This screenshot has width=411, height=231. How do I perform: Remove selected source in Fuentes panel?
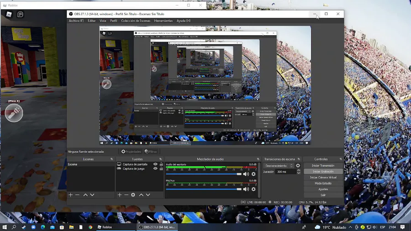pyautogui.click(x=126, y=195)
